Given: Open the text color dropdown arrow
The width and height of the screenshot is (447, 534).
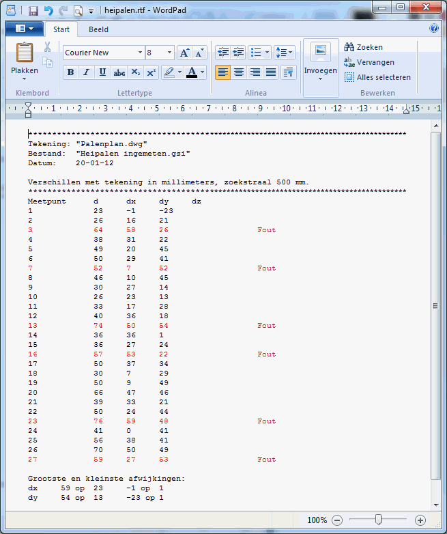Looking at the screenshot, I should (202, 72).
